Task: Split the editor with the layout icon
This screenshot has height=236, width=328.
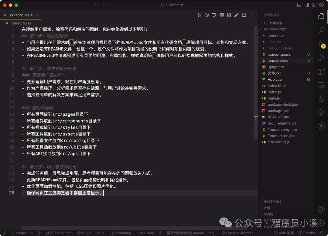Action: click(x=244, y=15)
